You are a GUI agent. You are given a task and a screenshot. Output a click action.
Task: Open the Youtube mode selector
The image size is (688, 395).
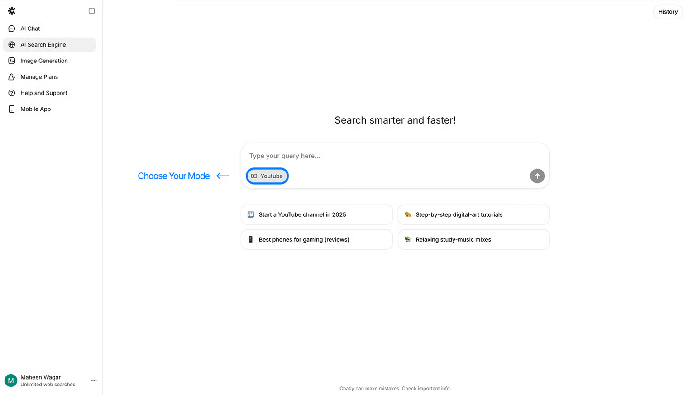267,176
